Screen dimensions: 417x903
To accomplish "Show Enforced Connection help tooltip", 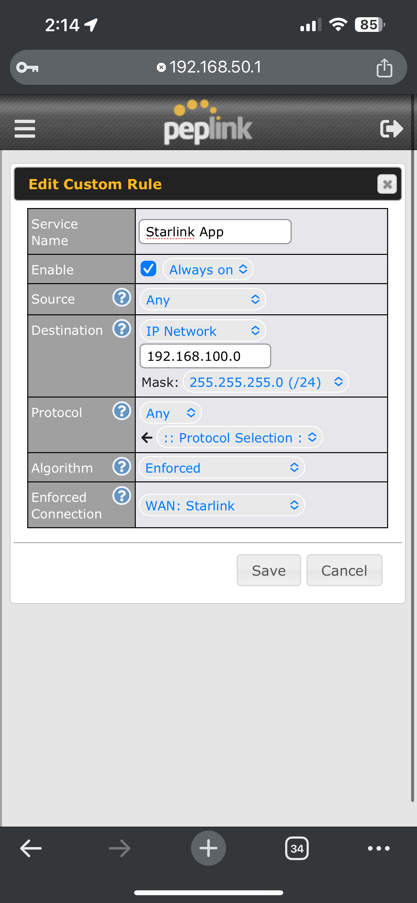I will coord(121,496).
